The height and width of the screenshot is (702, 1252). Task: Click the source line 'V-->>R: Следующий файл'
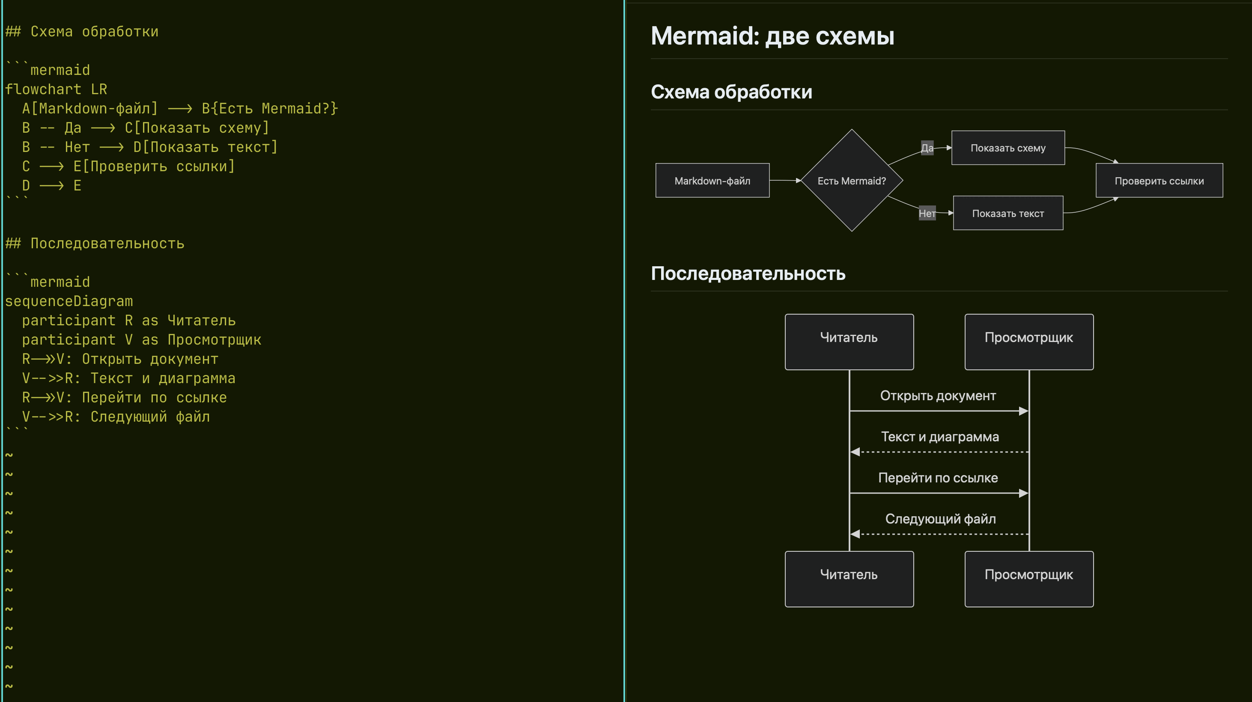pyautogui.click(x=116, y=417)
